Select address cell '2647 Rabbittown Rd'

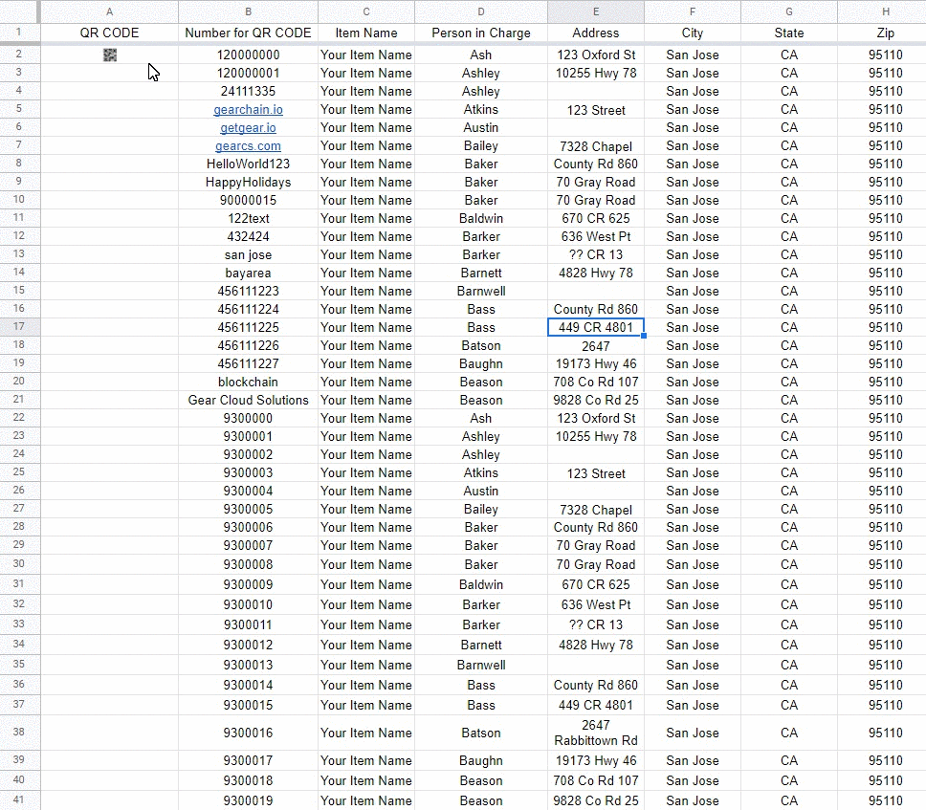pos(596,733)
